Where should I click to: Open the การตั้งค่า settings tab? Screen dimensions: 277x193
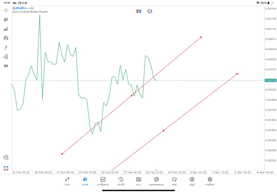(210, 181)
